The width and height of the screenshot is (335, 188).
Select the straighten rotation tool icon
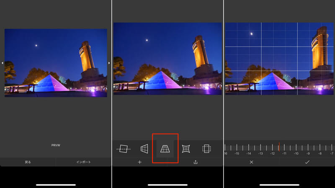pyautogui.click(x=124, y=149)
